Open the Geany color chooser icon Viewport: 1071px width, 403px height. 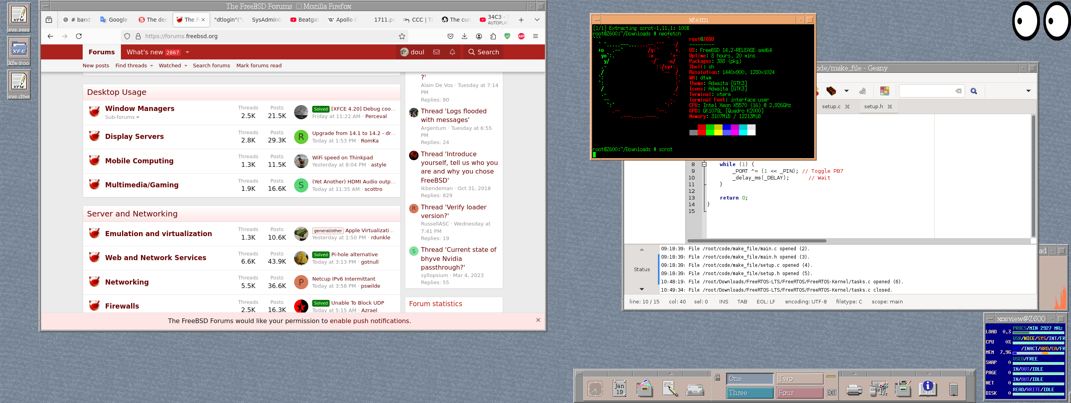[884, 91]
